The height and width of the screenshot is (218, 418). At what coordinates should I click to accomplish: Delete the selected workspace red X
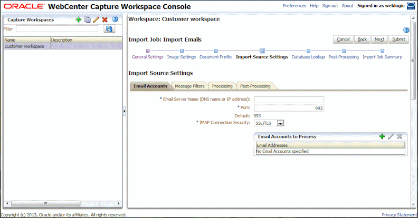coord(105,19)
